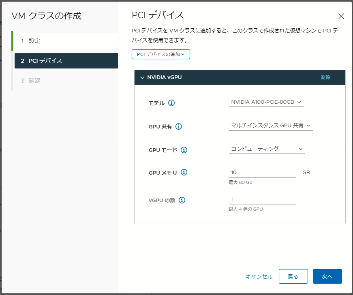Show the GPU モード info tooltip icon
Image resolution: width=353 pixels, height=295 pixels.
pyautogui.click(x=184, y=150)
